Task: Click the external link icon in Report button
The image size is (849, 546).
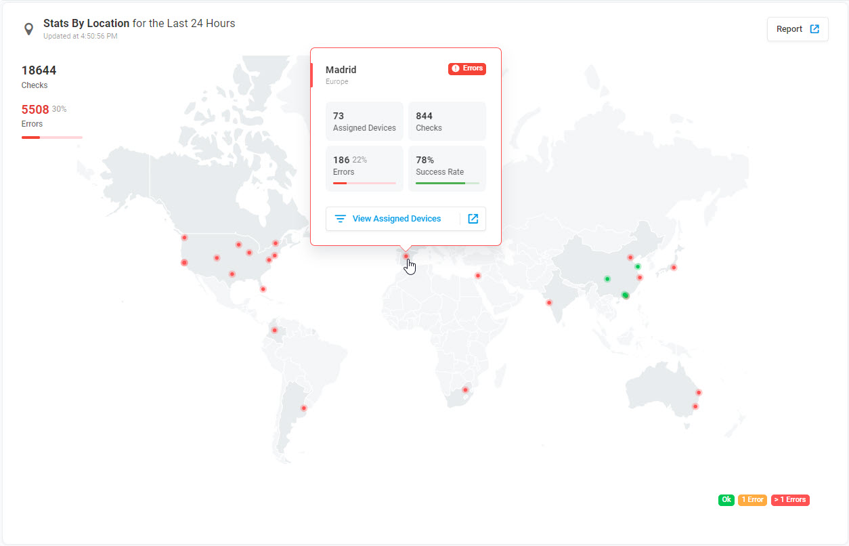Action: pos(814,29)
